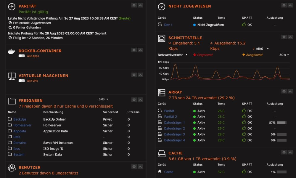Open the Datenträger 3 device link
Screen dimensions: 296x178
174,134
